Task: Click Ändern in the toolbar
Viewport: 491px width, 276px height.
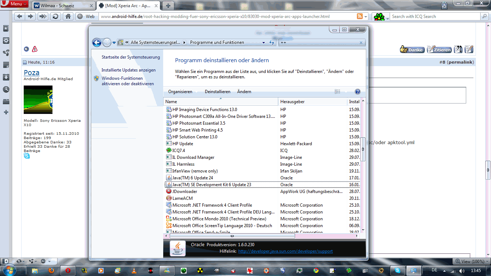Action: point(244,92)
